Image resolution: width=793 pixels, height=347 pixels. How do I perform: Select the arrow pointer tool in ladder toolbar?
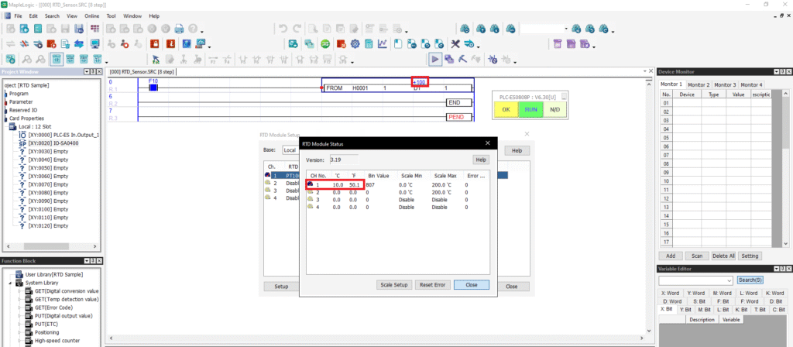(156, 59)
